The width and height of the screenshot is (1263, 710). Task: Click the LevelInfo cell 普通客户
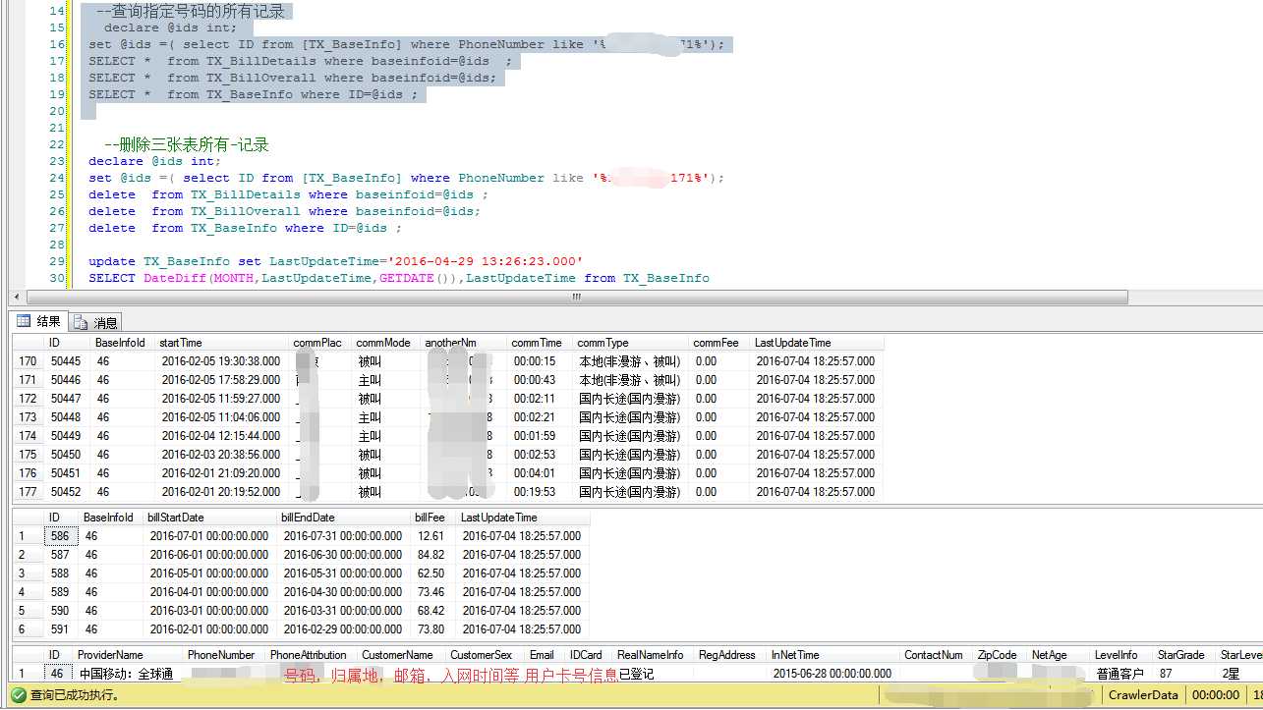[x=1123, y=675]
